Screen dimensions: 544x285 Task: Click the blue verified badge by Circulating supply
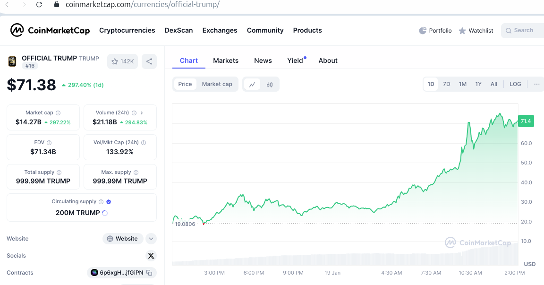tap(109, 202)
